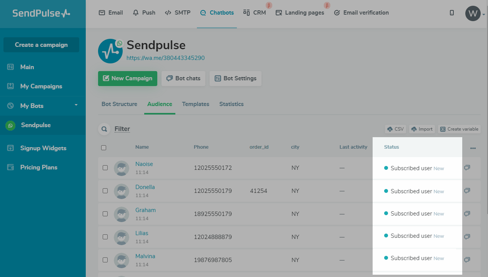Open subscriber Graham's profile name link
This screenshot has height=277, width=488.
pyautogui.click(x=145, y=210)
